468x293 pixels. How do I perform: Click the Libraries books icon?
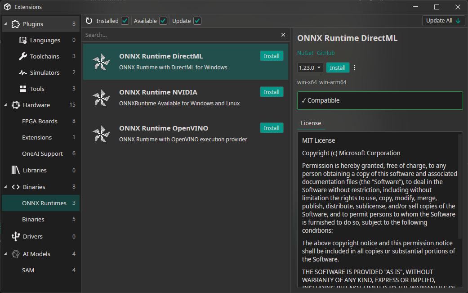[x=16, y=170]
